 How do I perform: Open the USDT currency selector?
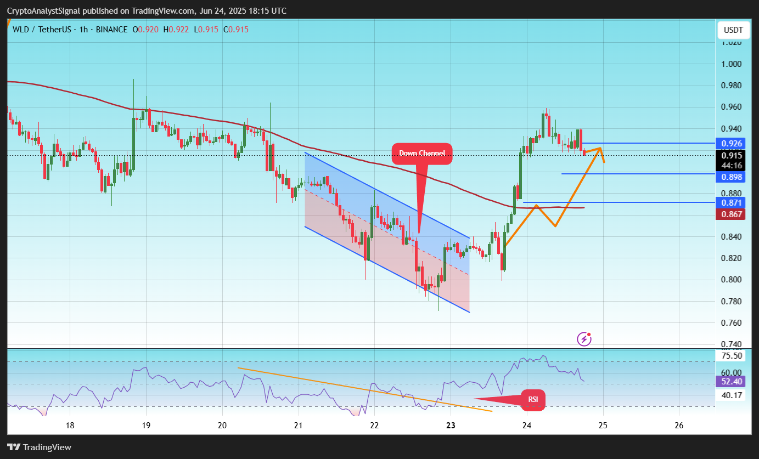(x=733, y=30)
